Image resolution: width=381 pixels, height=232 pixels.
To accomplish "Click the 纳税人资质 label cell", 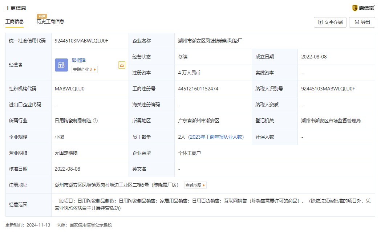I will coord(275,105).
